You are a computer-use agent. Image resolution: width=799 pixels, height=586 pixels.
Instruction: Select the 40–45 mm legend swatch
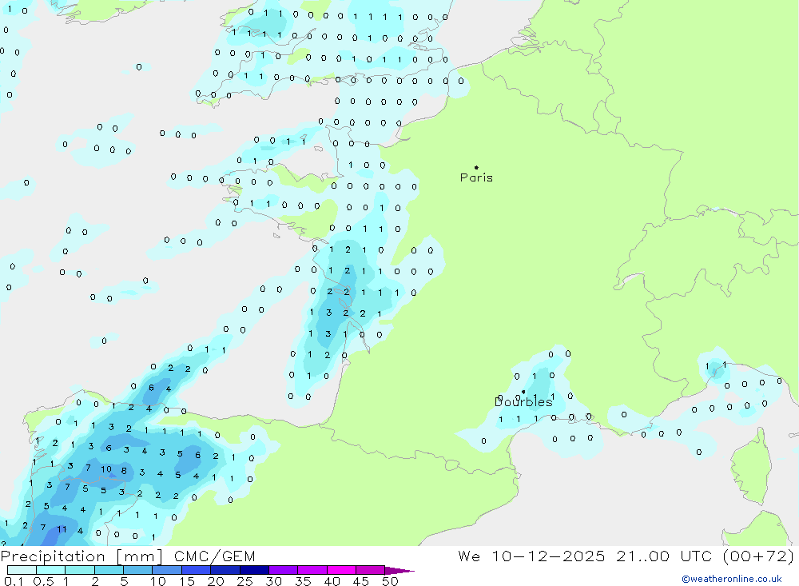pos(341,570)
